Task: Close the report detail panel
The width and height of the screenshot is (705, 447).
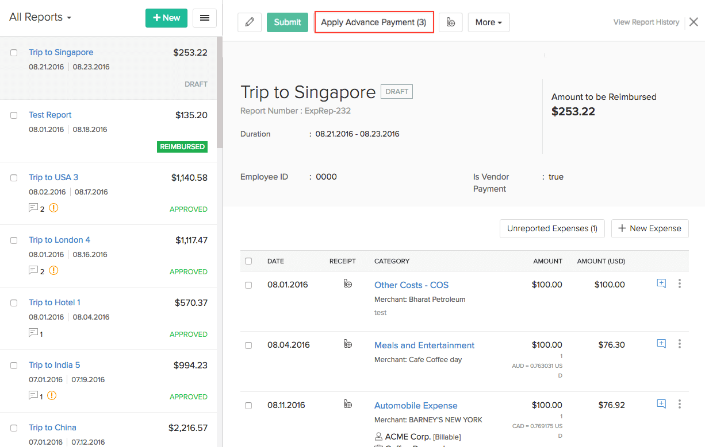Action: [693, 22]
